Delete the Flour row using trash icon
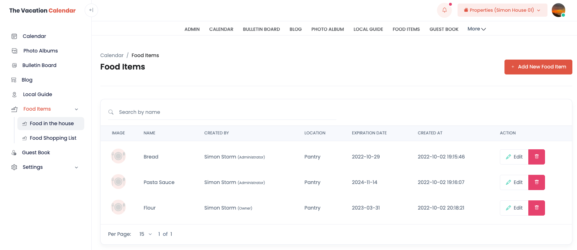Image resolution: width=577 pixels, height=250 pixels. click(x=536, y=208)
